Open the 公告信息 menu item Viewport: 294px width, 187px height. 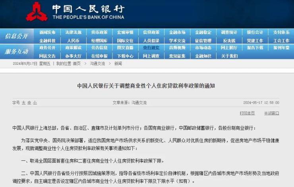[x=99, y=48]
